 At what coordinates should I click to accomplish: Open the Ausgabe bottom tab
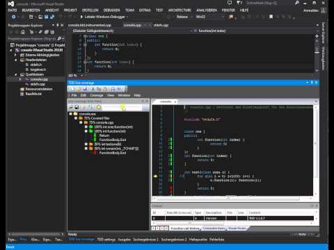click(x=124, y=240)
